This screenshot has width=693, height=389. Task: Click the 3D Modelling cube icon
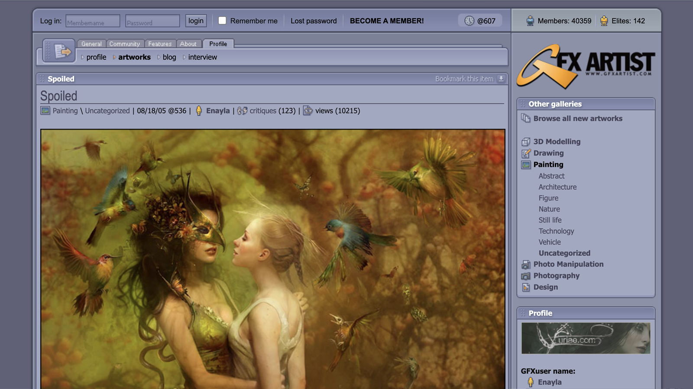tap(526, 142)
